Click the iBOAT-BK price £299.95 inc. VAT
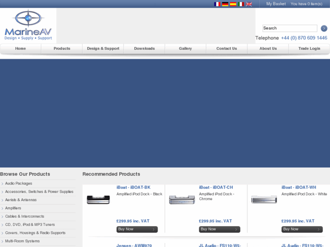 click(133, 221)
